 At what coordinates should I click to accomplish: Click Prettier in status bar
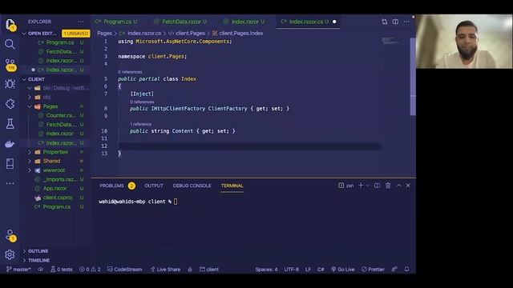[x=373, y=269]
